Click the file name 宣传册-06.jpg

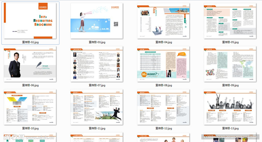[x=30, y=85]
